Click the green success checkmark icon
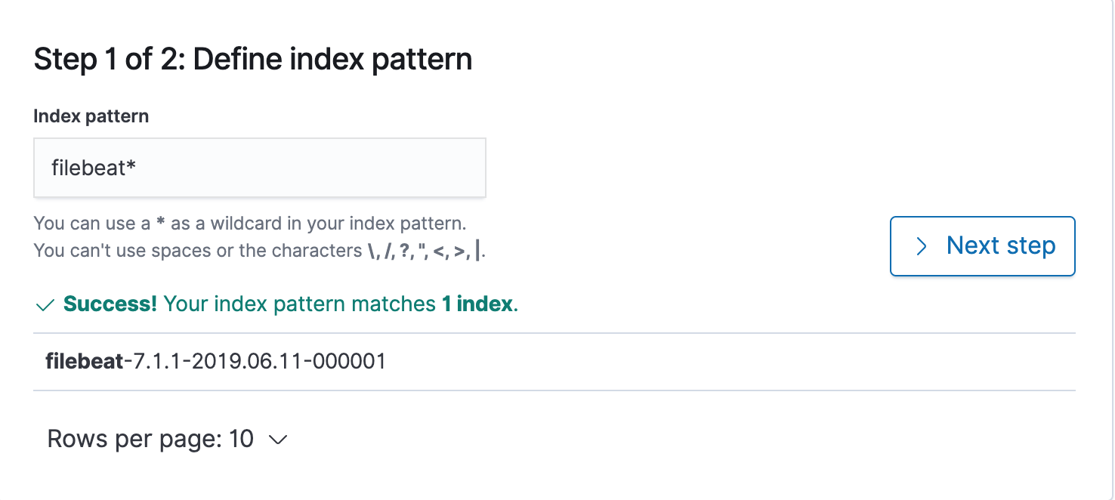The image size is (1115, 500). 45,305
